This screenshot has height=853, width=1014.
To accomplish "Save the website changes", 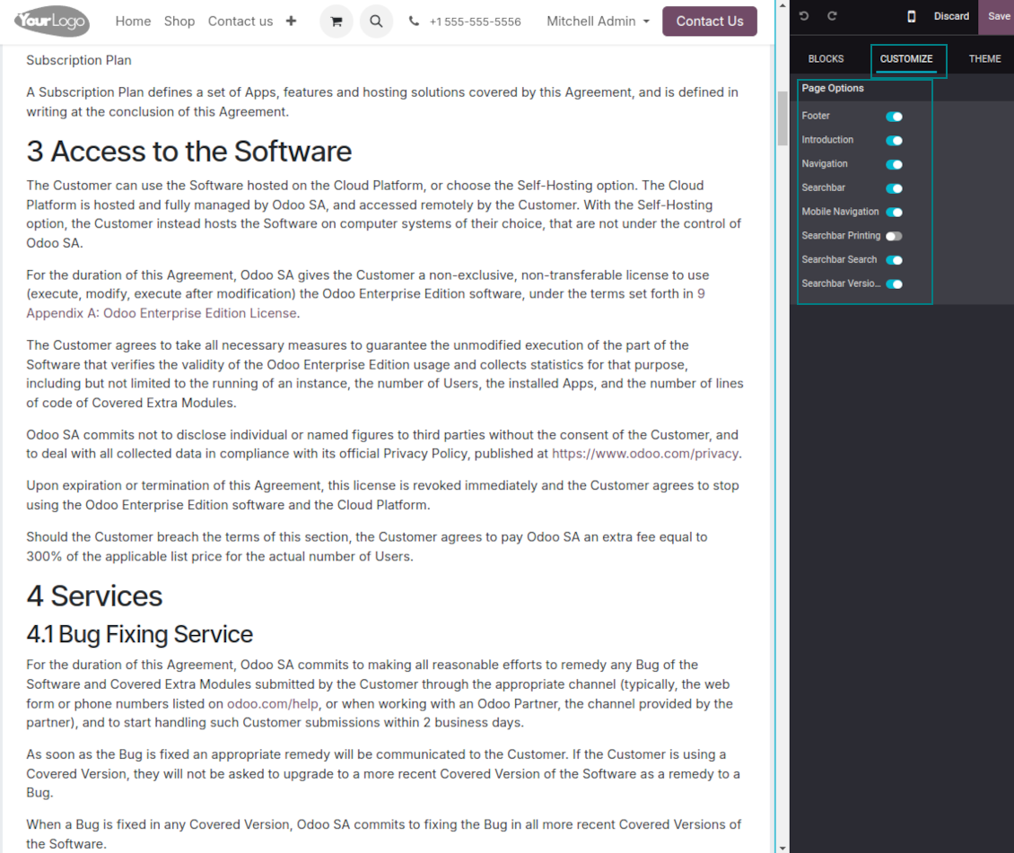I will point(998,16).
